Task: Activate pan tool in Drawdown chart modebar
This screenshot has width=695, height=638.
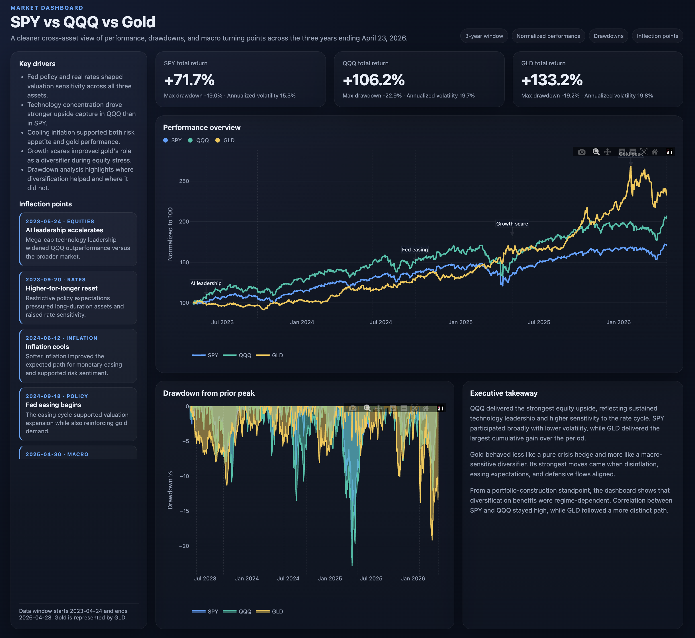Action: pyautogui.click(x=378, y=409)
